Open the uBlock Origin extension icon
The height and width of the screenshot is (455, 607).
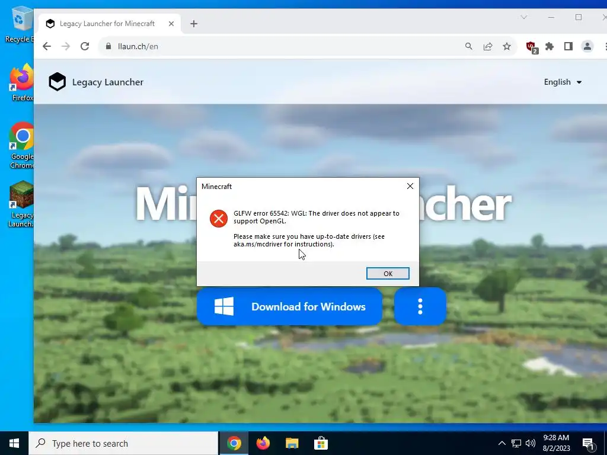(532, 47)
